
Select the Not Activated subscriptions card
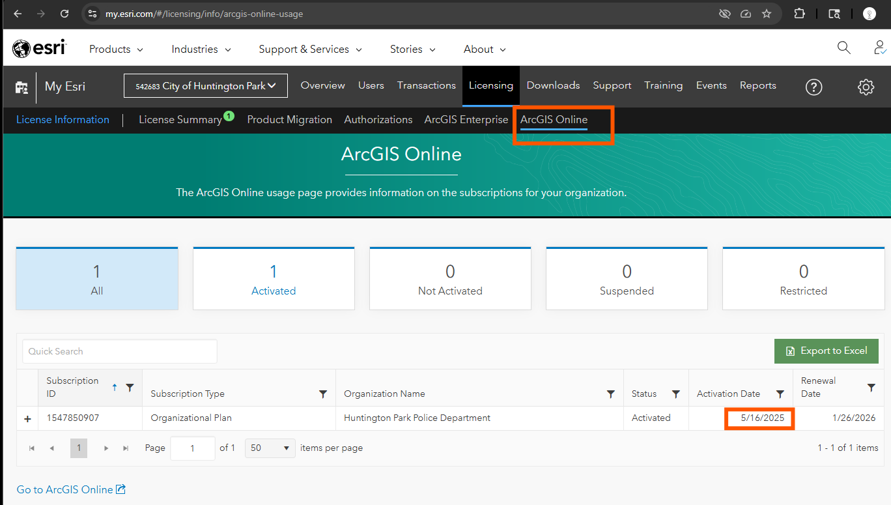[x=450, y=278]
